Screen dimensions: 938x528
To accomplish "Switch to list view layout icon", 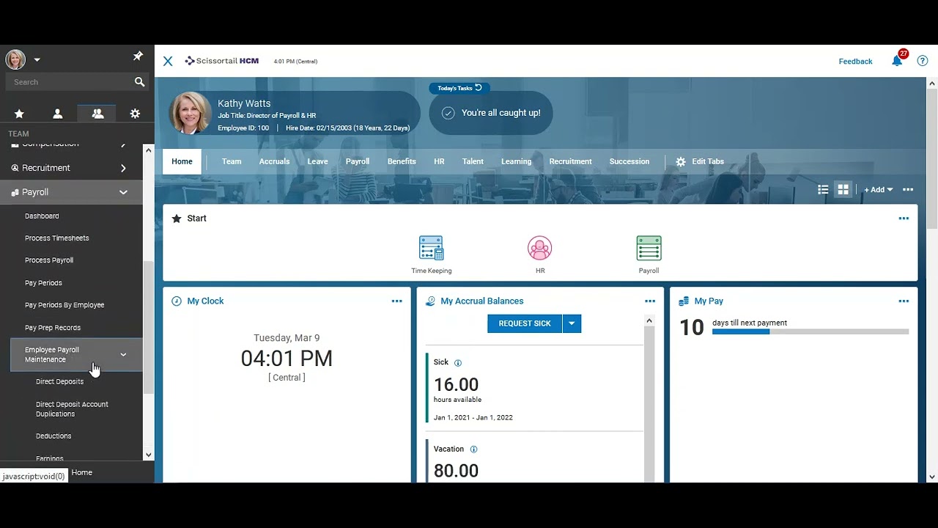I will (823, 190).
